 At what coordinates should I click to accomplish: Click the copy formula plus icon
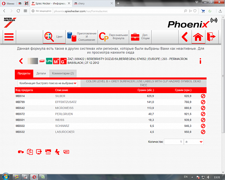point(30,152)
